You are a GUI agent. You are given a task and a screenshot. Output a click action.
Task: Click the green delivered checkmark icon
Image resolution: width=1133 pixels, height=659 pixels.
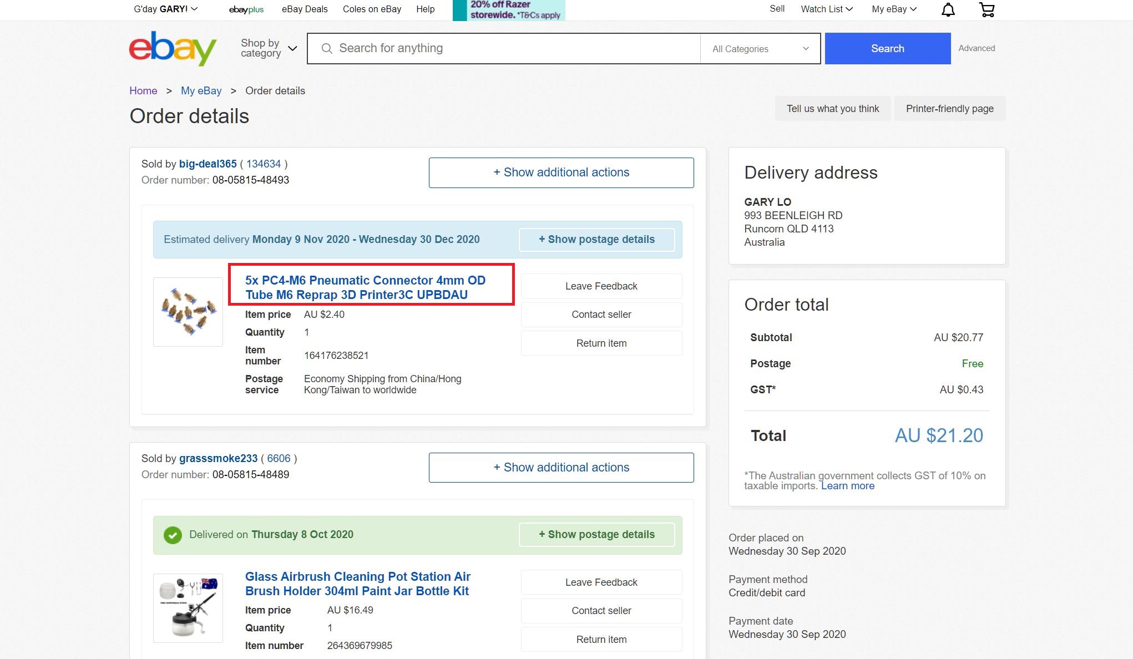coord(173,535)
